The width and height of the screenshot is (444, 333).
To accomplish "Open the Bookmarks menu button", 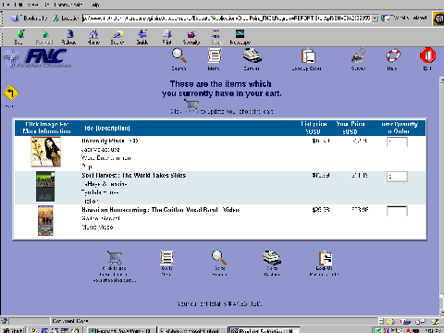I will (x=29, y=18).
